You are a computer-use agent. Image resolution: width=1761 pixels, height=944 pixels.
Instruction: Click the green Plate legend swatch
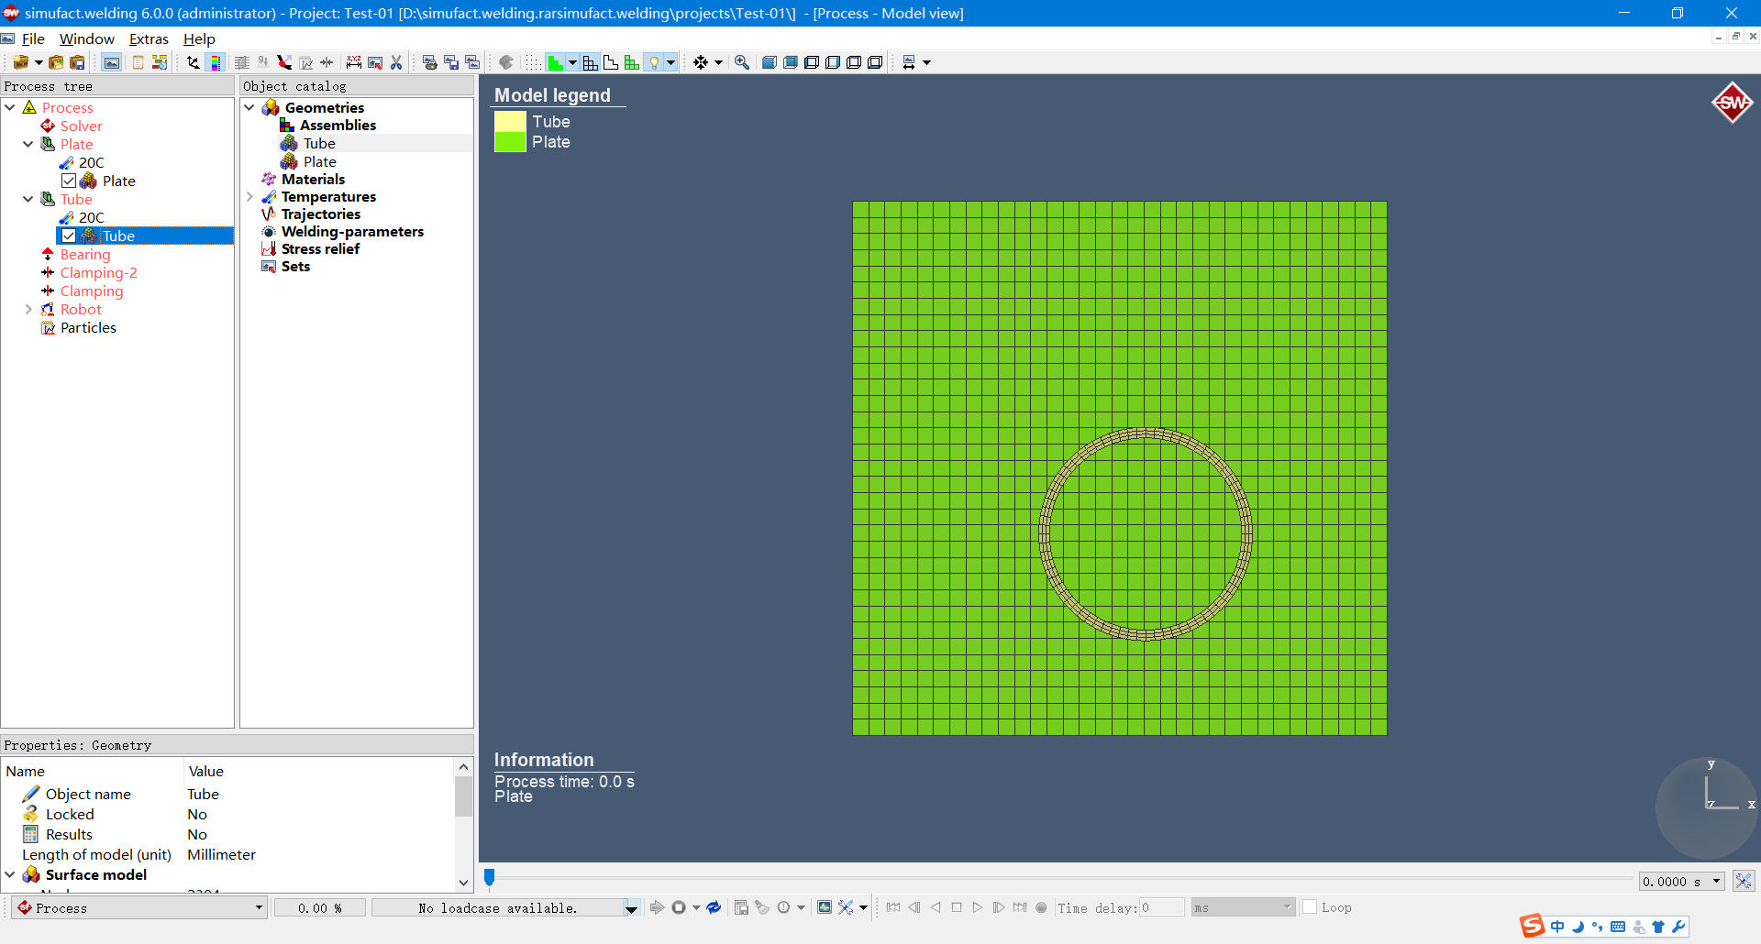click(510, 142)
